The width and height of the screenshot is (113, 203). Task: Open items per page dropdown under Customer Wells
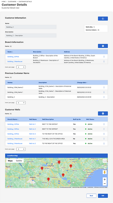(21, 149)
